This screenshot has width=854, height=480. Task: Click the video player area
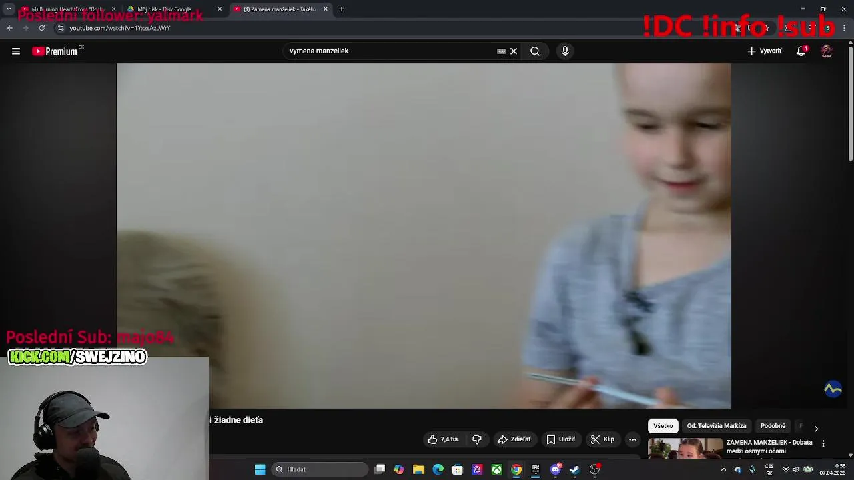click(x=424, y=236)
